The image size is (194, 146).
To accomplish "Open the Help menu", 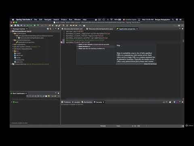I will pyautogui.click(x=84, y=19).
